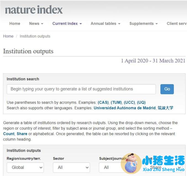Click the Institution search section label
The height and width of the screenshot is (176, 187).
click(23, 79)
